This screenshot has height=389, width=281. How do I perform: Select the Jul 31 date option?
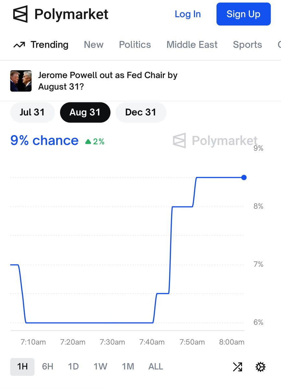point(32,112)
